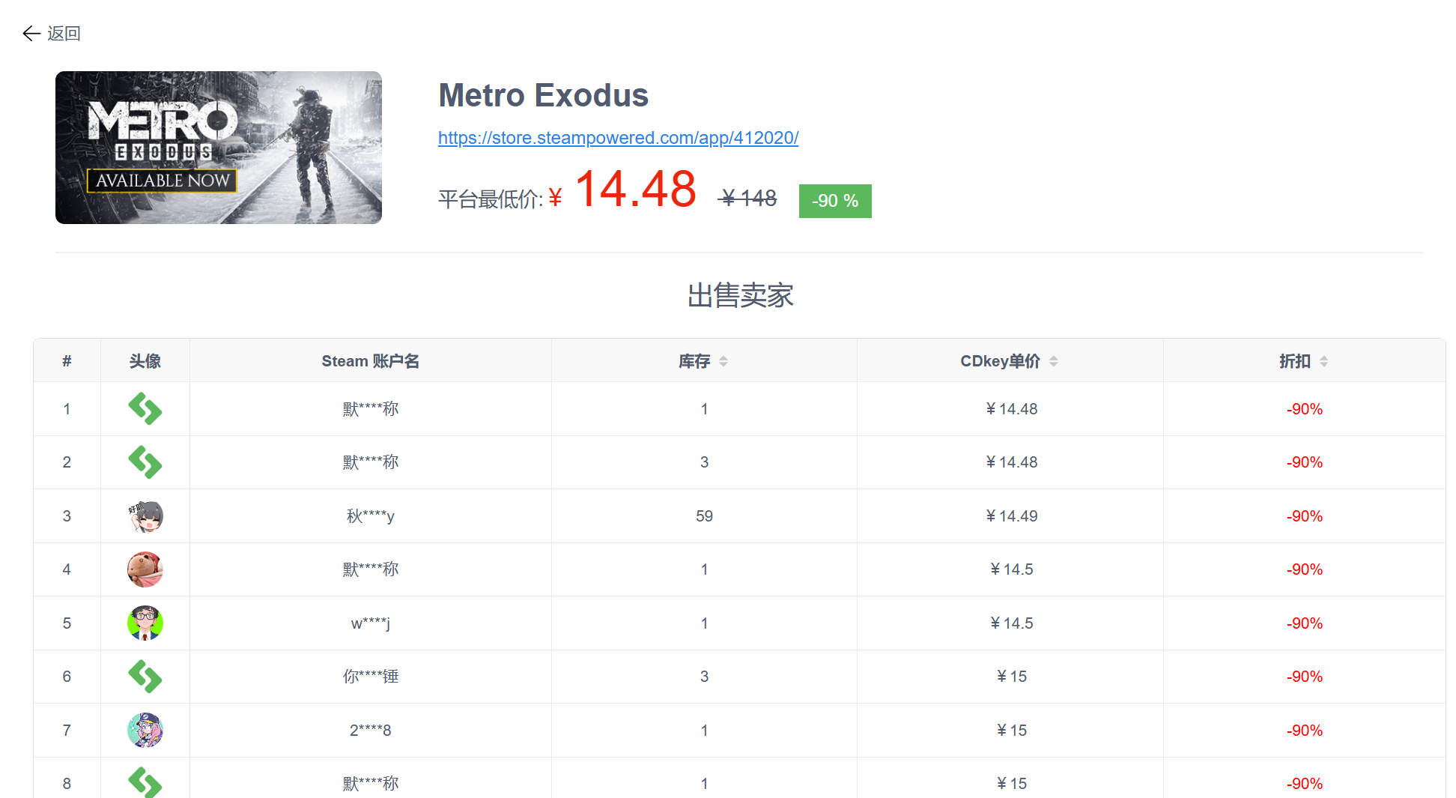1456x798 pixels.
Task: Click the green avatar in row 2
Action: pyautogui.click(x=145, y=462)
